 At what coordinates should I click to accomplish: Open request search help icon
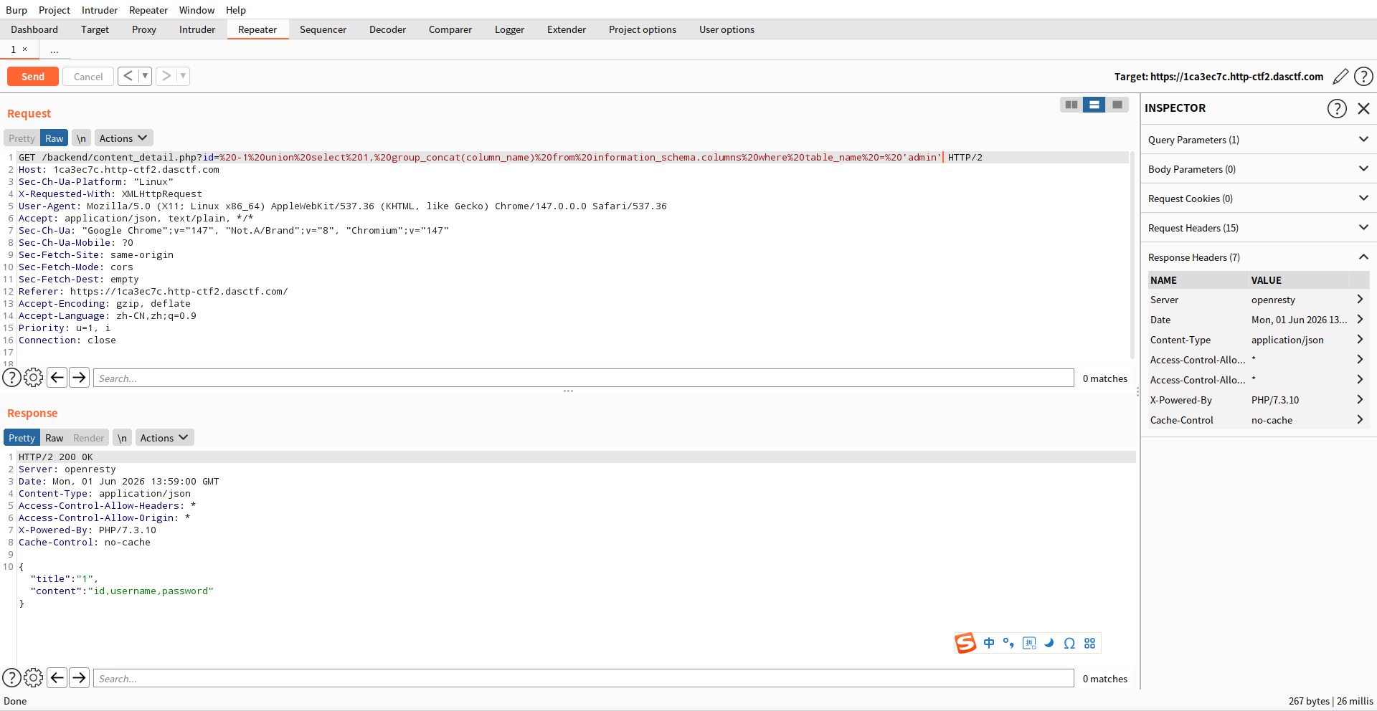point(11,378)
